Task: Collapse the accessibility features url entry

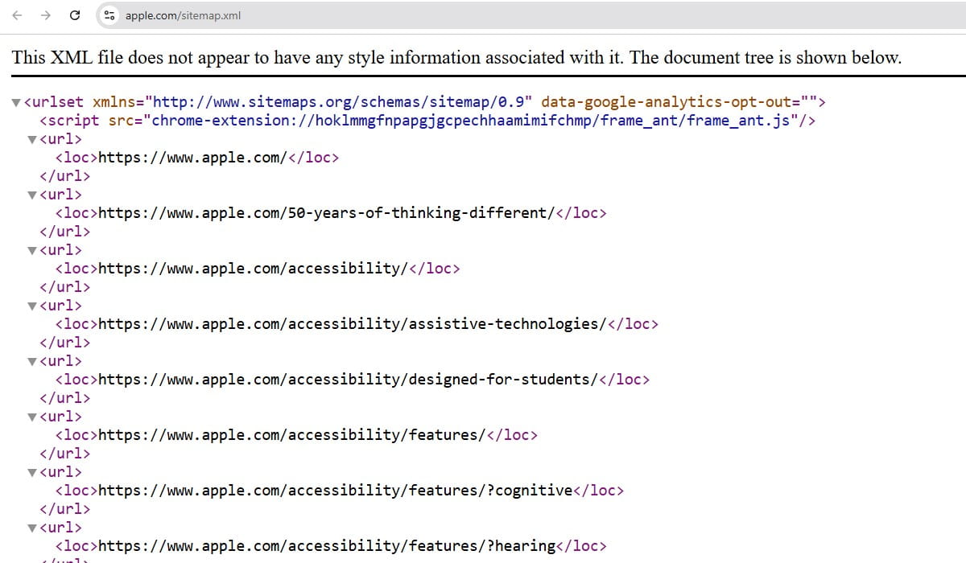Action: coord(31,416)
